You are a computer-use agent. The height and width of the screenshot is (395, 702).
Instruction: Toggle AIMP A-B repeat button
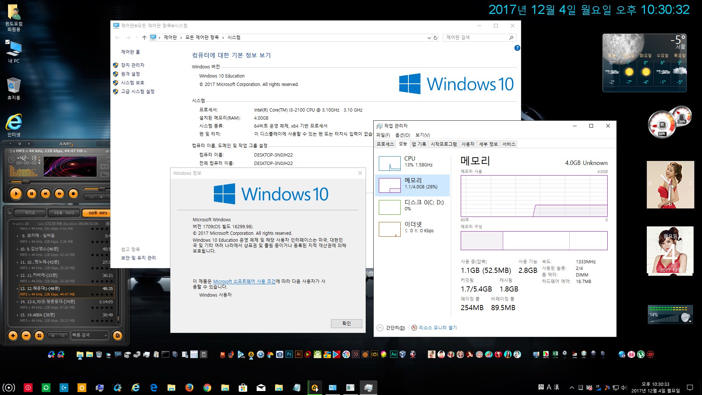point(105,166)
